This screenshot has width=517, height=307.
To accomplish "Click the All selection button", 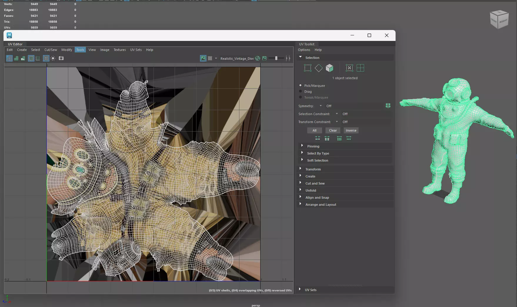I will tap(314, 130).
